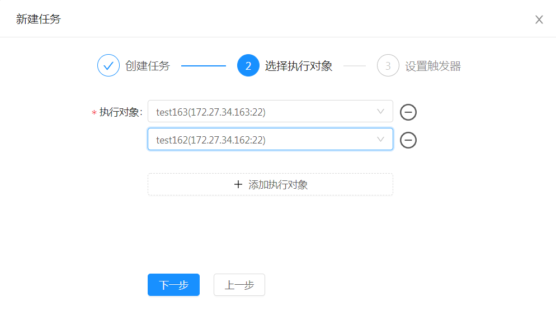Go to the 创建任务 step label
This screenshot has width=556, height=330.
(x=148, y=66)
